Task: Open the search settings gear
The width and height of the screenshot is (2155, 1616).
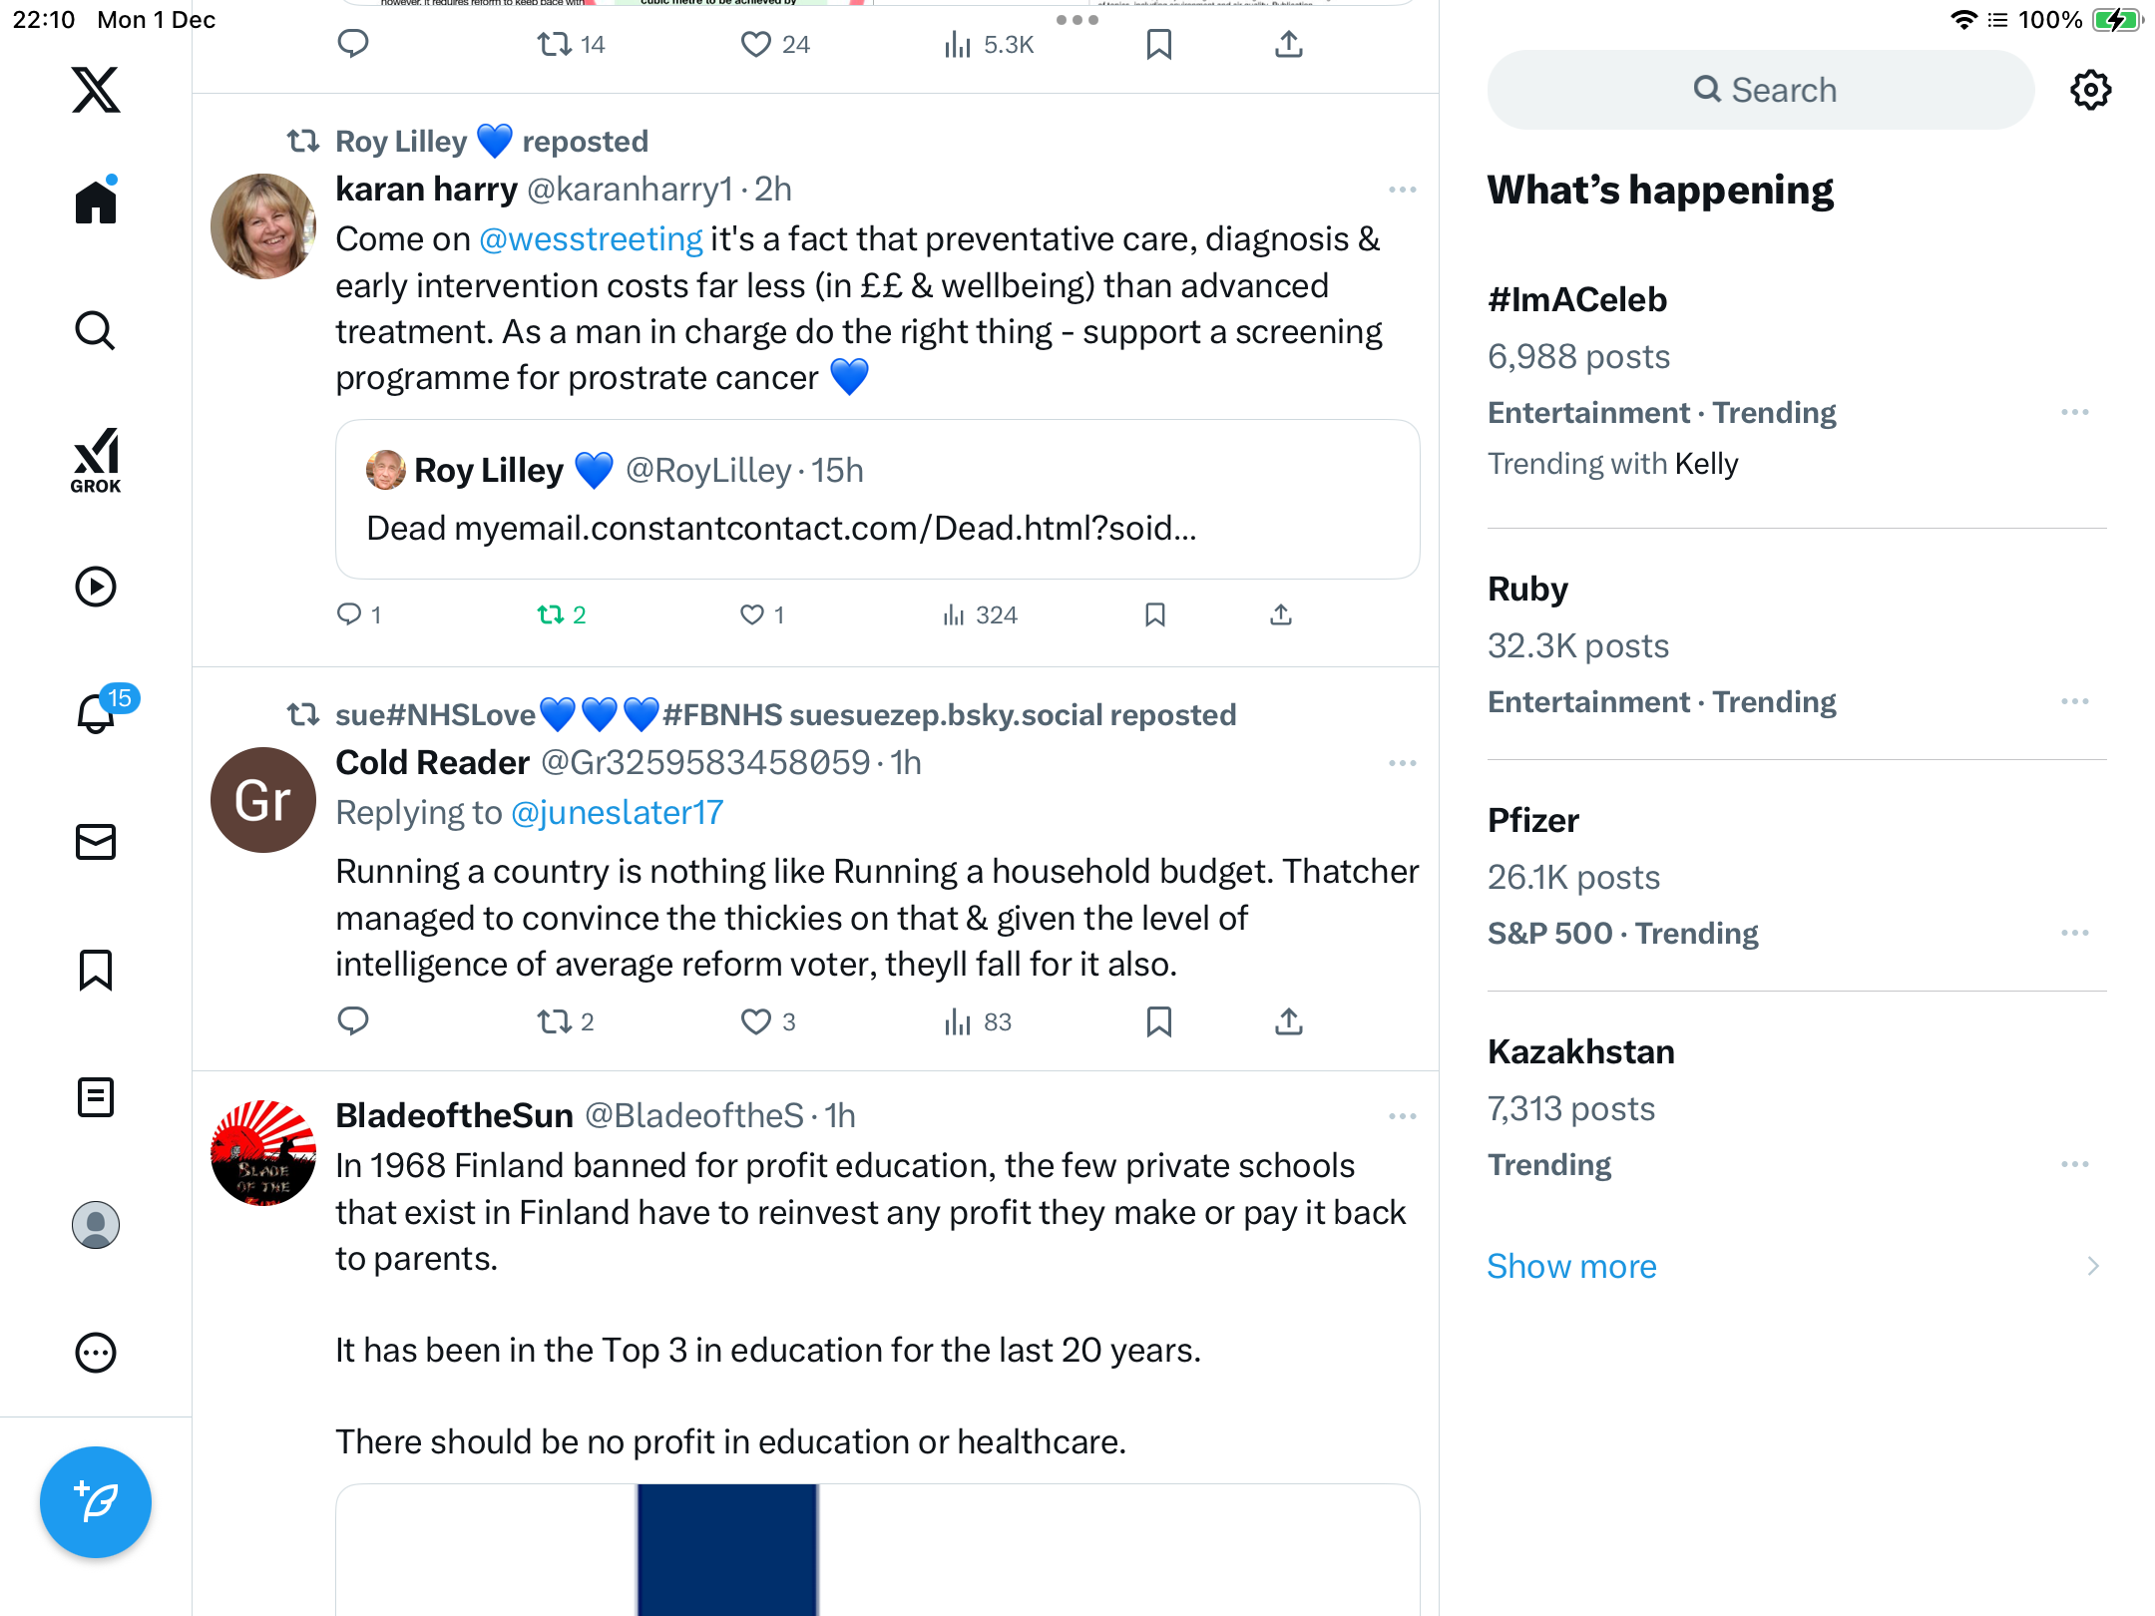Action: click(x=2090, y=90)
